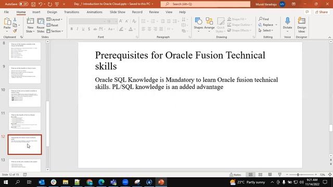Click the Copy icon

(15, 25)
